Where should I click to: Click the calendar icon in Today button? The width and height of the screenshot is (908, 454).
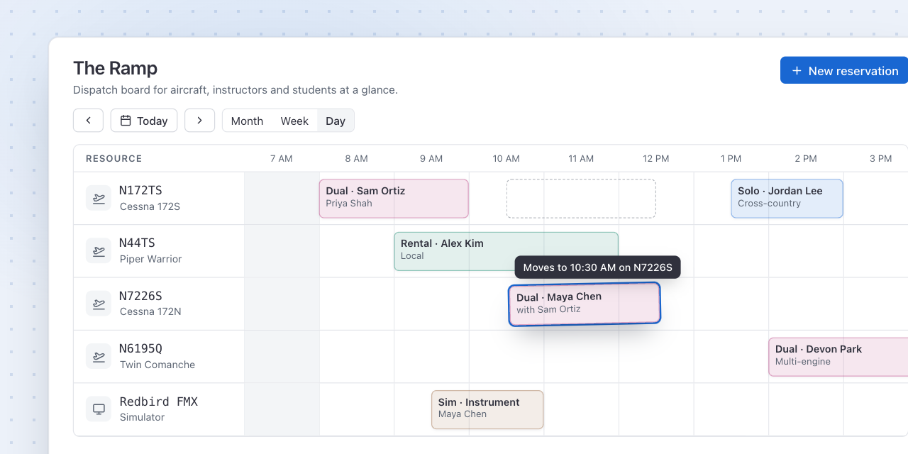point(126,121)
